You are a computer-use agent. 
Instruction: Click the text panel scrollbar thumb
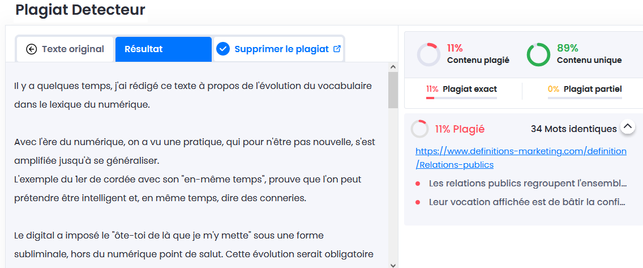pyautogui.click(x=393, y=90)
